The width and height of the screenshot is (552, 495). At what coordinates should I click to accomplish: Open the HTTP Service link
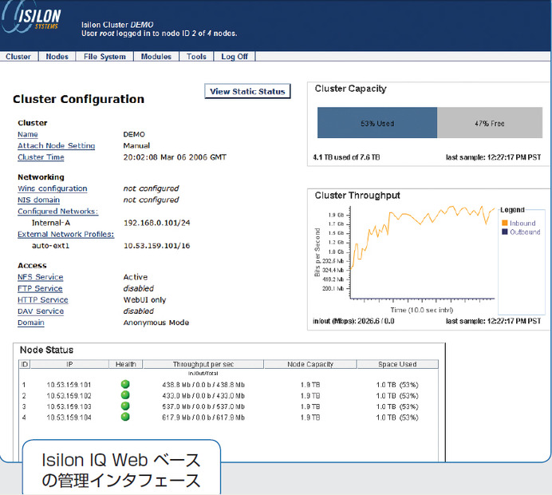point(43,300)
